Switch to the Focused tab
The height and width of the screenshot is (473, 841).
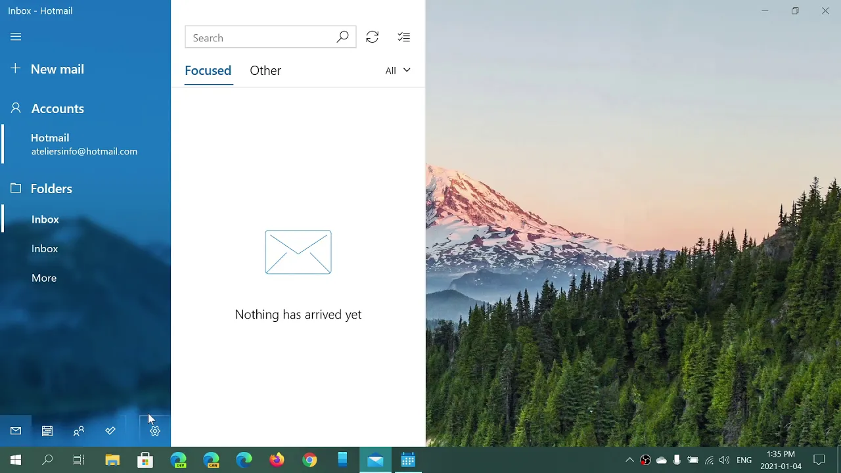click(208, 70)
